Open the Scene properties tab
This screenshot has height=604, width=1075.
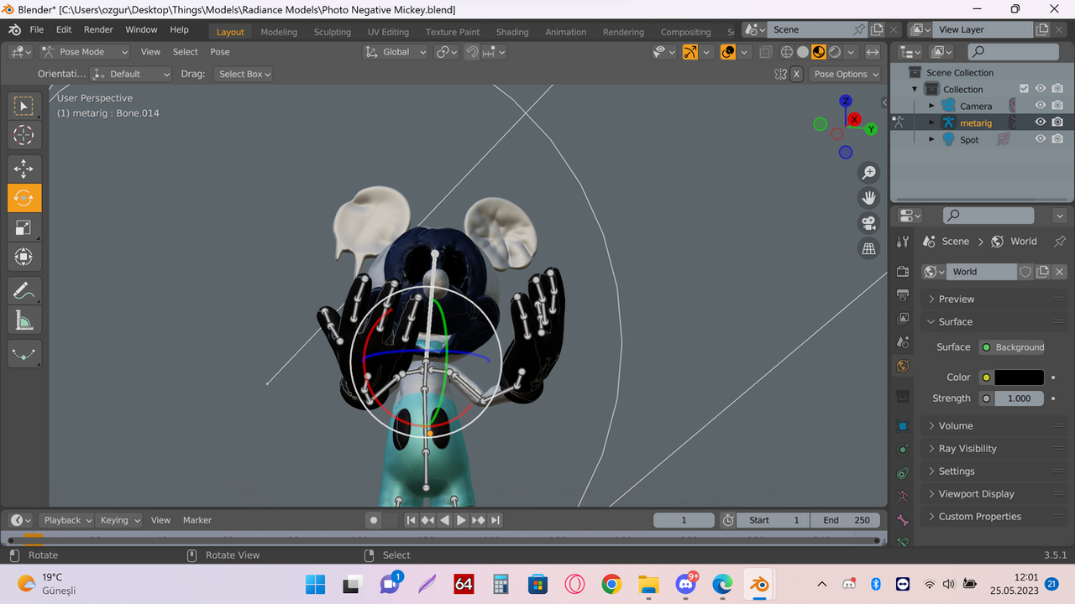tap(903, 342)
